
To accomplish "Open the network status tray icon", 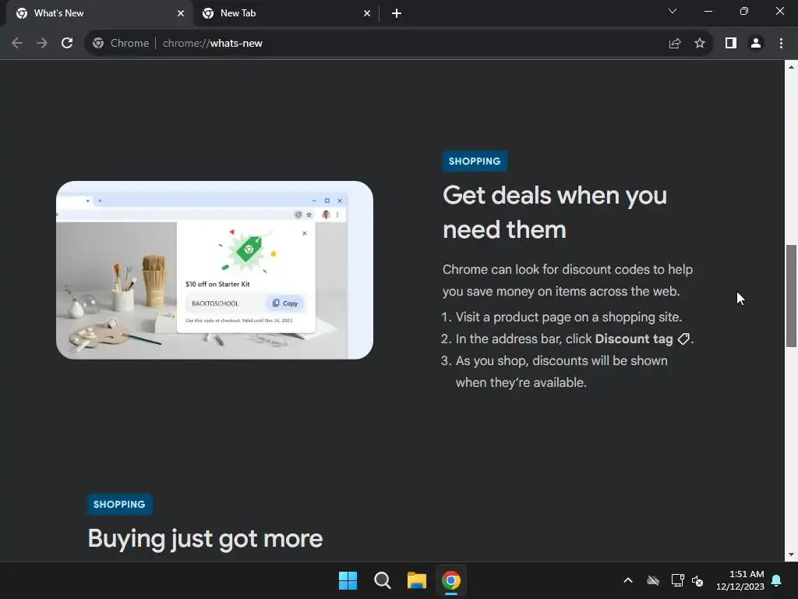I will point(677,580).
